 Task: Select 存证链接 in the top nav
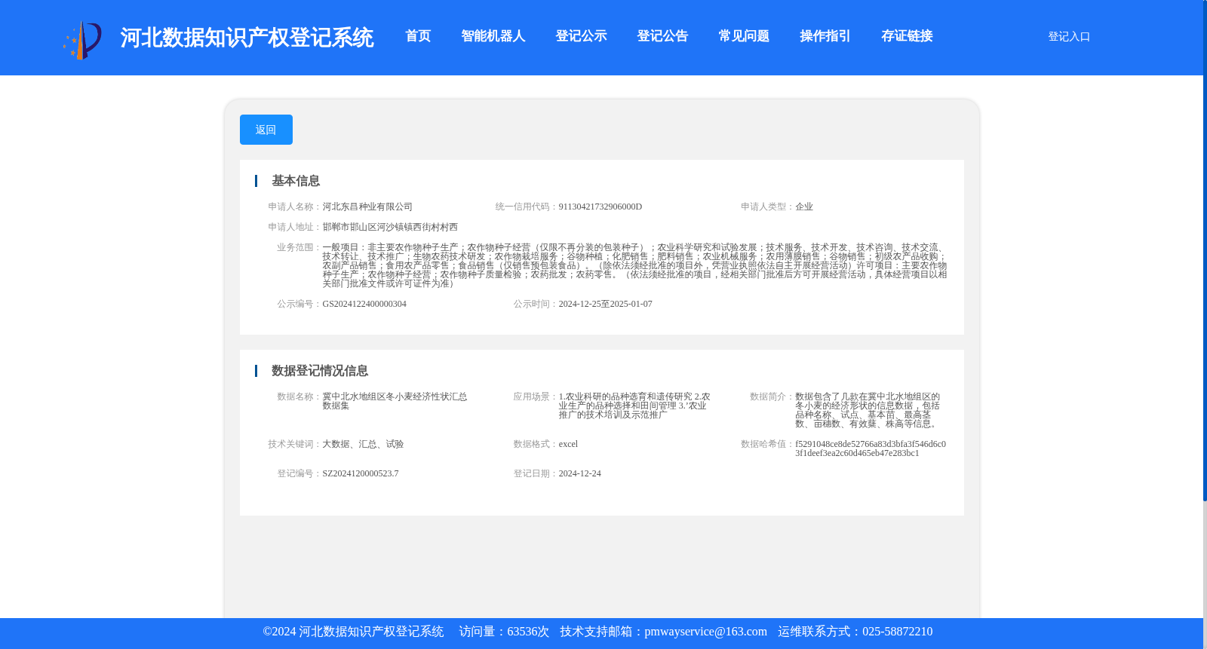click(907, 36)
